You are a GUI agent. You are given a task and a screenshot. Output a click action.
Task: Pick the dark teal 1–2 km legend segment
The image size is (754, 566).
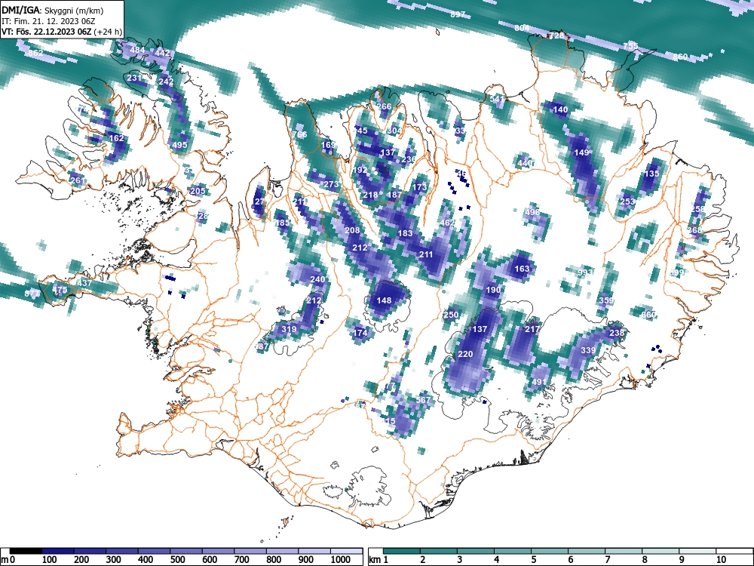[402, 551]
